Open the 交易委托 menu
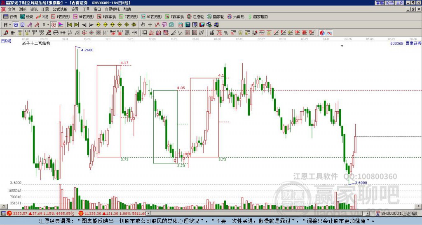This screenshot has width=422, height=225. pyautogui.click(x=112, y=9)
